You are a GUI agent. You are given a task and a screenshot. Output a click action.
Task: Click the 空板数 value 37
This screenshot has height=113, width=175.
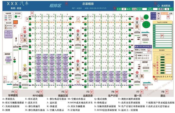pos(158,18)
